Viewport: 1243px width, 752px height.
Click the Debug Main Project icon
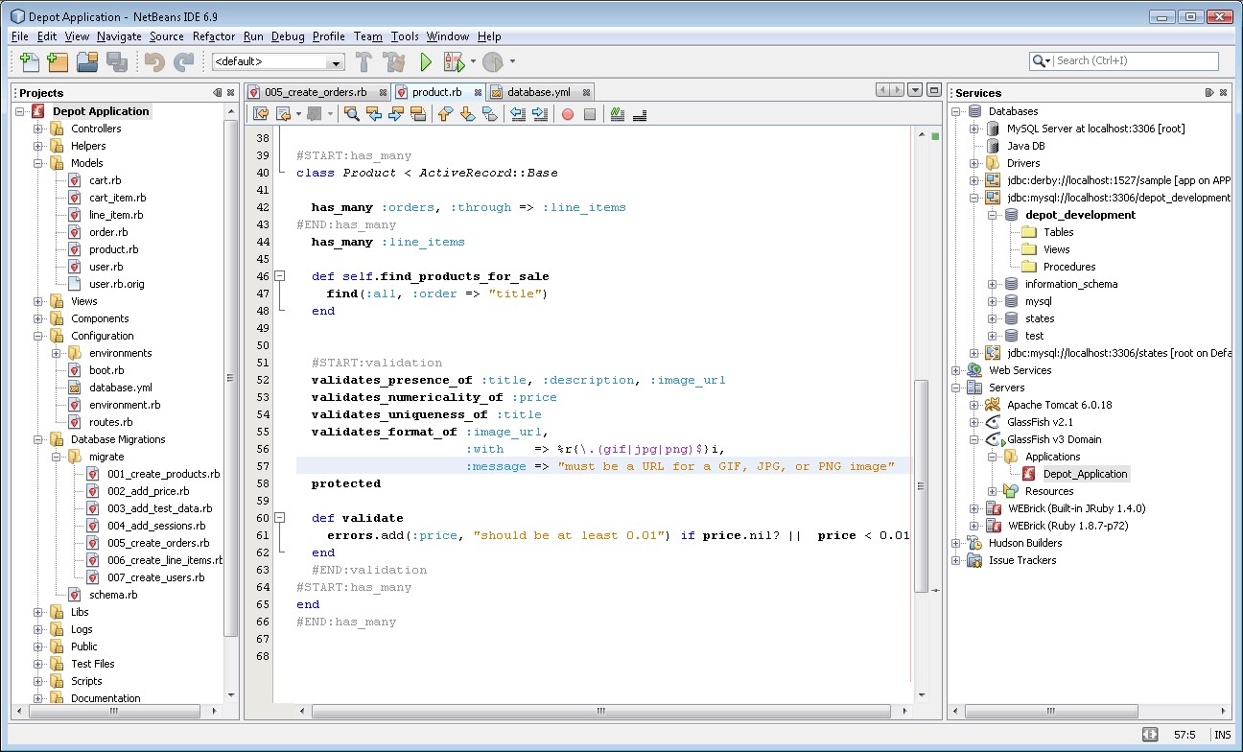click(455, 62)
